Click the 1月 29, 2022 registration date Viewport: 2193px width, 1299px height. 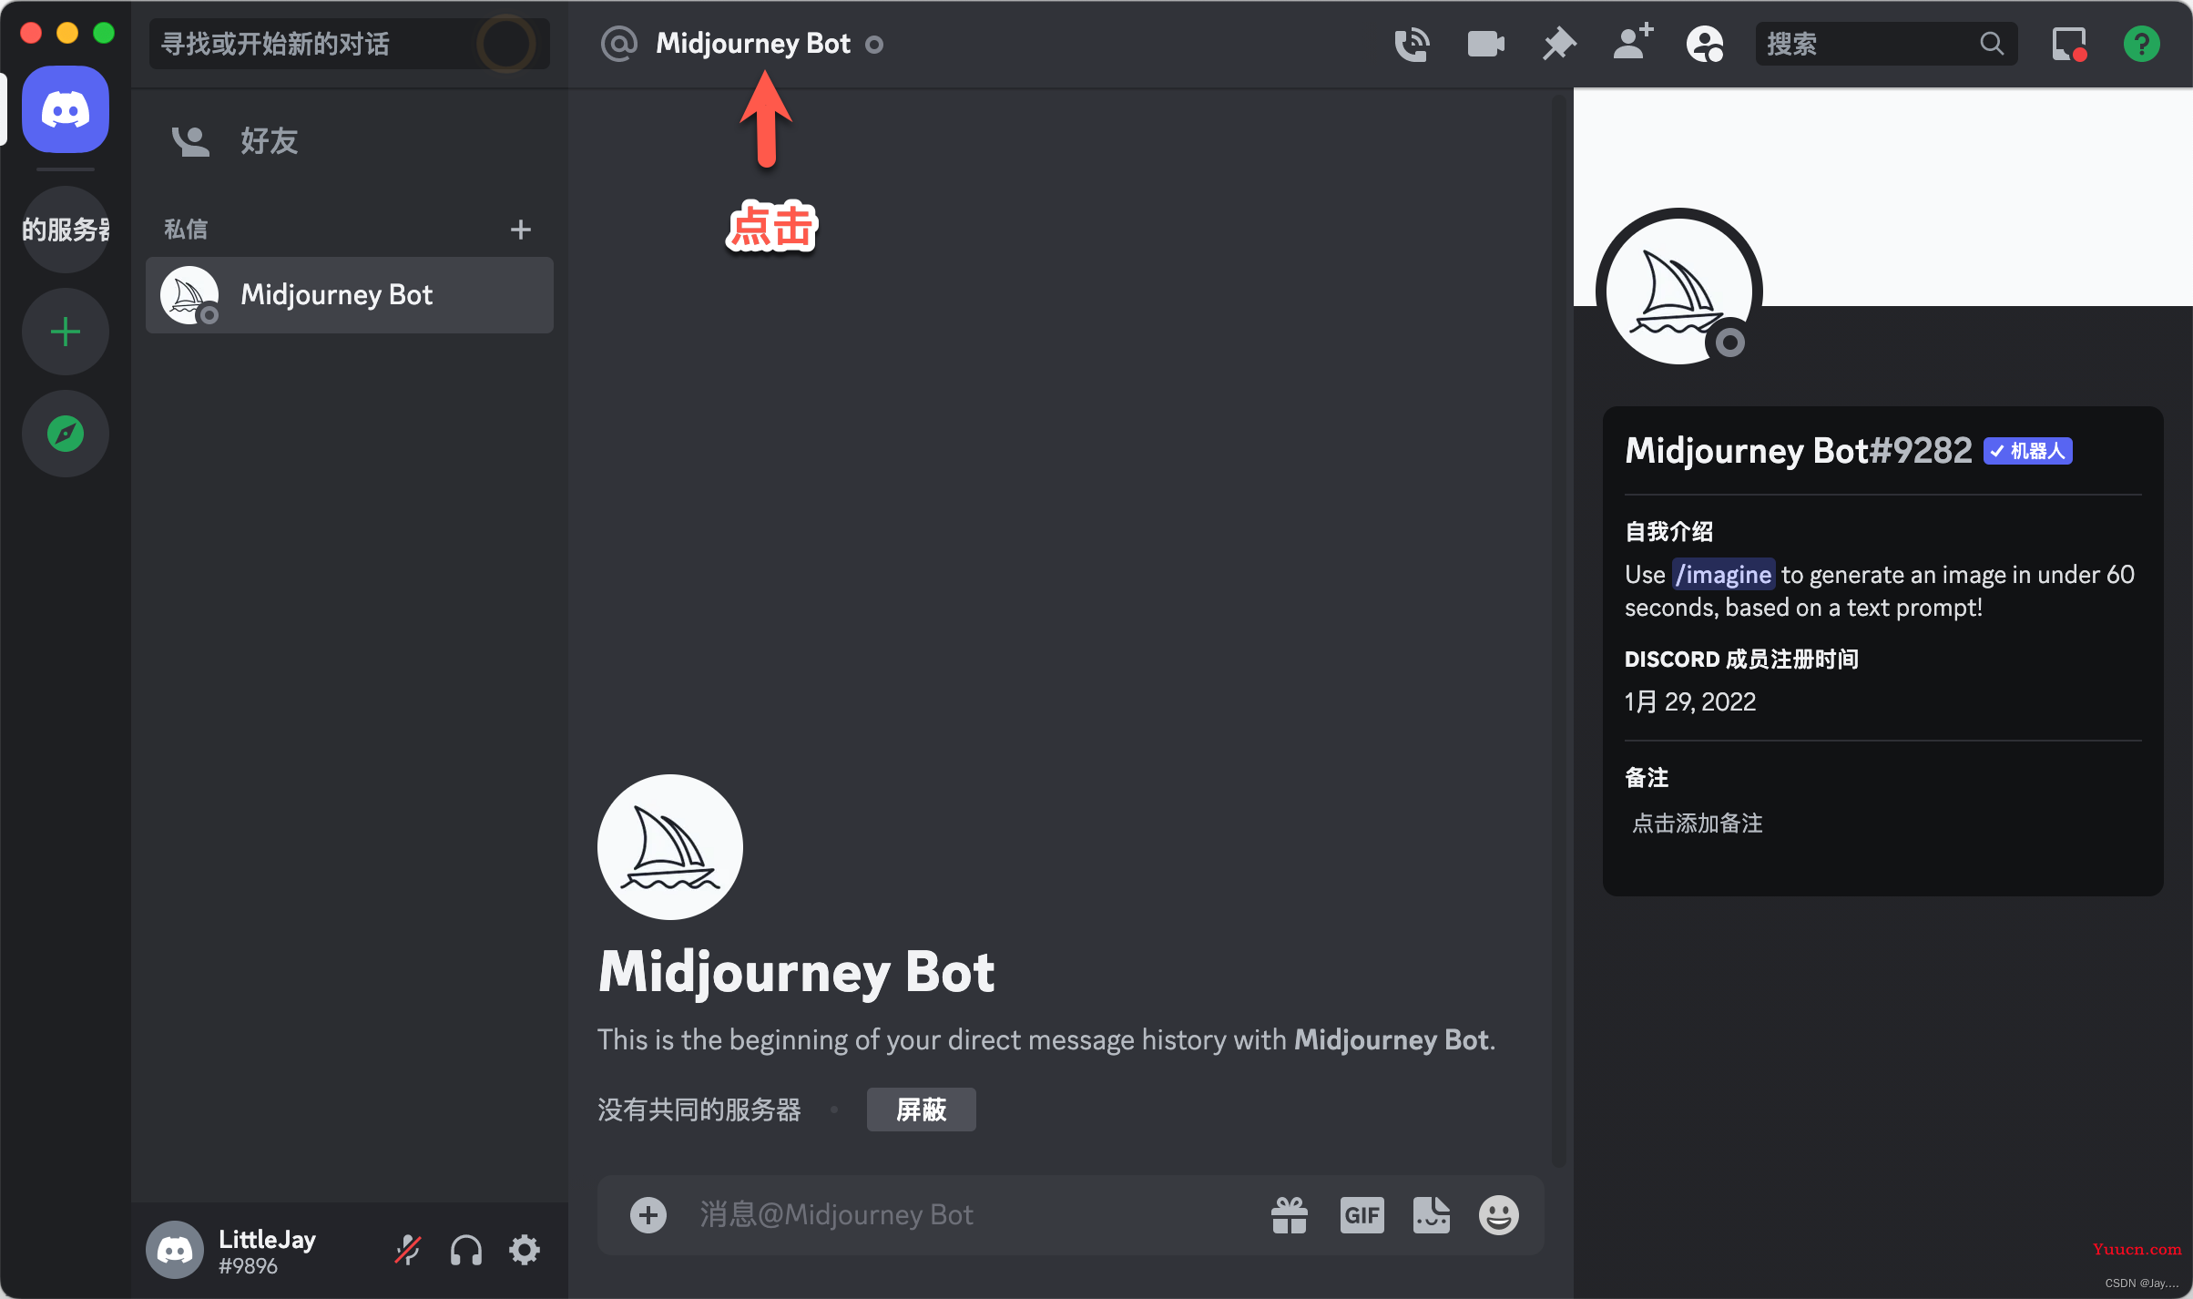pyautogui.click(x=1690, y=701)
